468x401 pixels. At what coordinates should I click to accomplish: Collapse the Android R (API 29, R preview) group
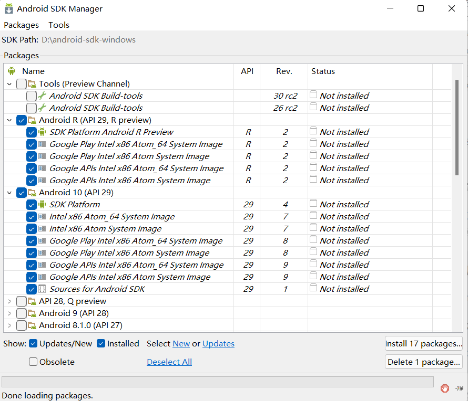(9, 120)
